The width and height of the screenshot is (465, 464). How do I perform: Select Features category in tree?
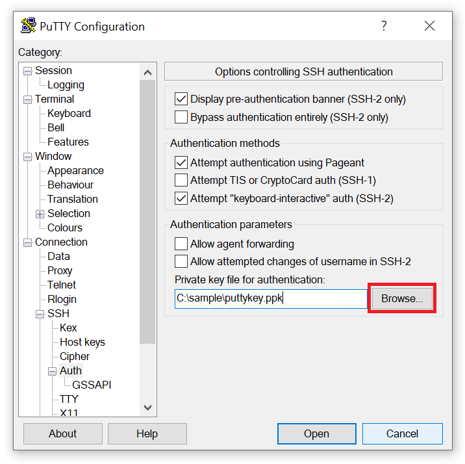pyautogui.click(x=68, y=142)
